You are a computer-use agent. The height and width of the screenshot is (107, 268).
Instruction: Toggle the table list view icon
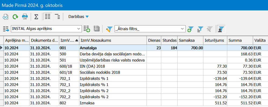(x=47, y=17)
